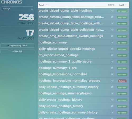Screen dimensions: 132x119
Task: Click the failure status badge
Action: [122, 81]
